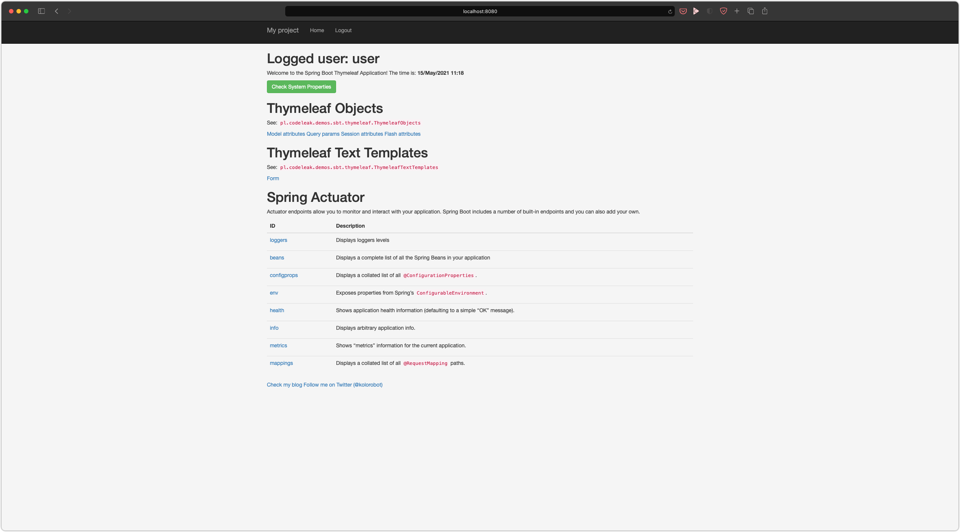Click the Pocket extension icon
Screen dimensions: 960x532
pyautogui.click(x=683, y=11)
